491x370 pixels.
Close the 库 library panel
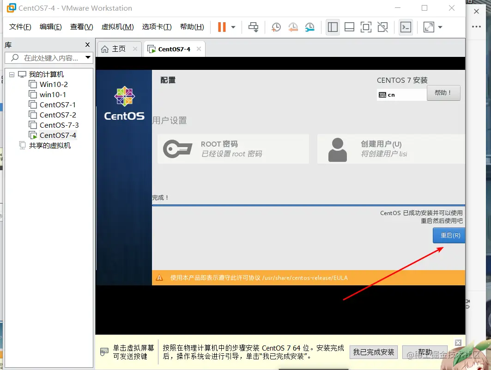[x=88, y=45]
